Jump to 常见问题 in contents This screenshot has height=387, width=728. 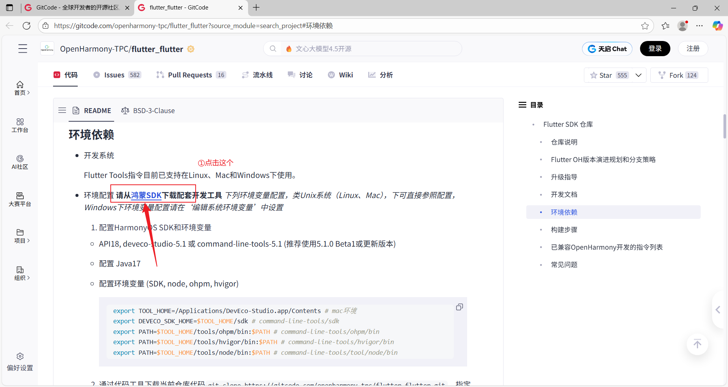pos(564,265)
